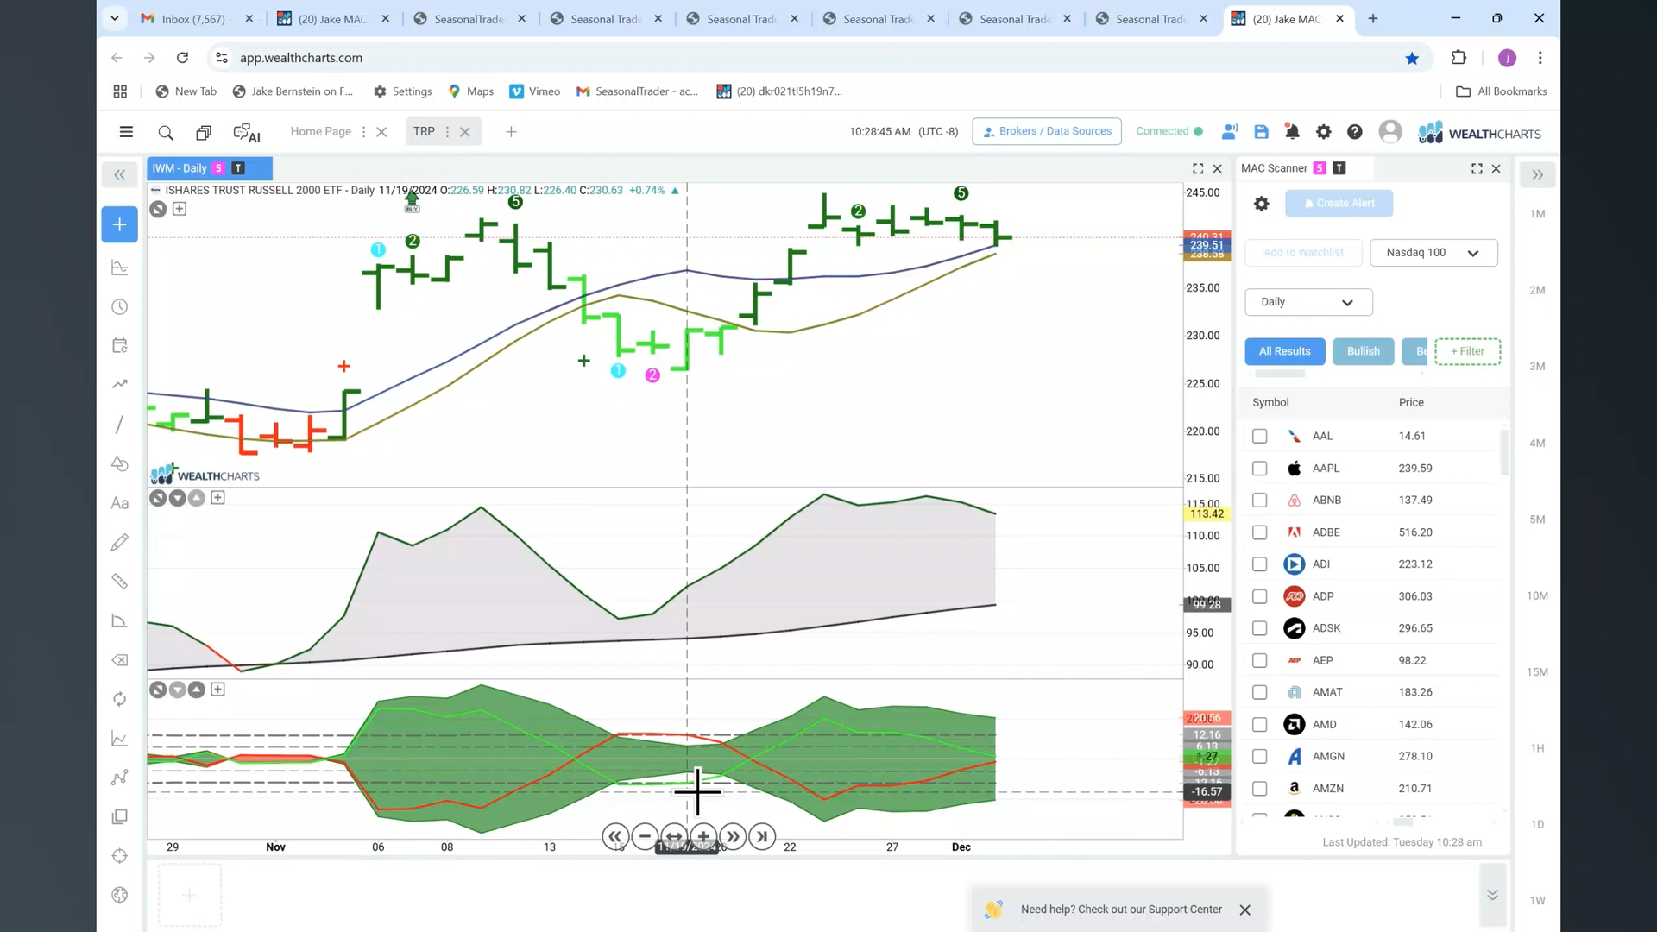The height and width of the screenshot is (932, 1657).
Task: Open the symbol search magnifier
Action: point(166,132)
